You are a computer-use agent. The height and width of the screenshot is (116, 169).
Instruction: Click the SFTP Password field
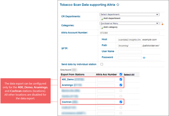pos(130,58)
